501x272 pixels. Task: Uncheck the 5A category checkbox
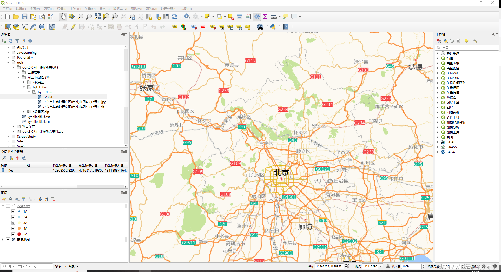click(13, 234)
